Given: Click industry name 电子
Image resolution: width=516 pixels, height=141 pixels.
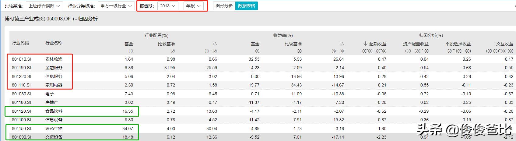Looking at the screenshot, I should pos(50,94).
